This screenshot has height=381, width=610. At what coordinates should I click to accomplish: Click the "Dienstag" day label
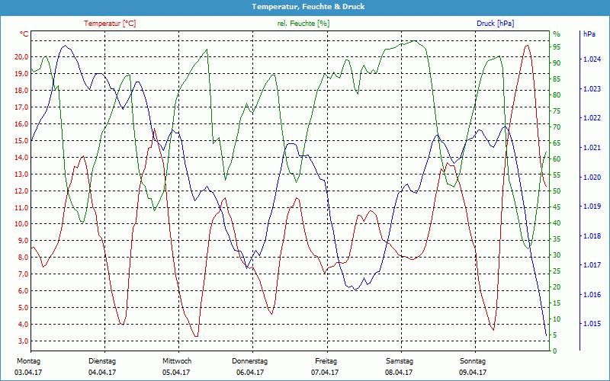(102, 361)
